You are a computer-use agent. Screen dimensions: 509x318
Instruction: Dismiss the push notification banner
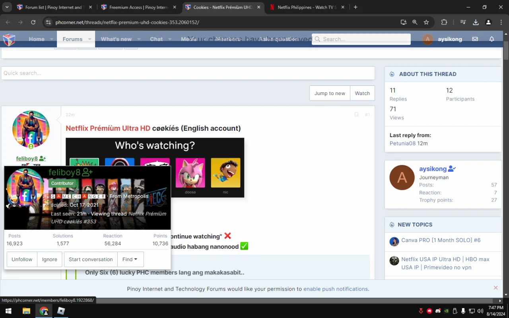tap(495, 288)
